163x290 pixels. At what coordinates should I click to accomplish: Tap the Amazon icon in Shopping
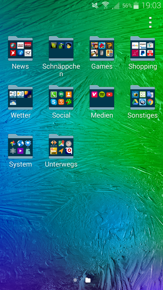(143, 45)
